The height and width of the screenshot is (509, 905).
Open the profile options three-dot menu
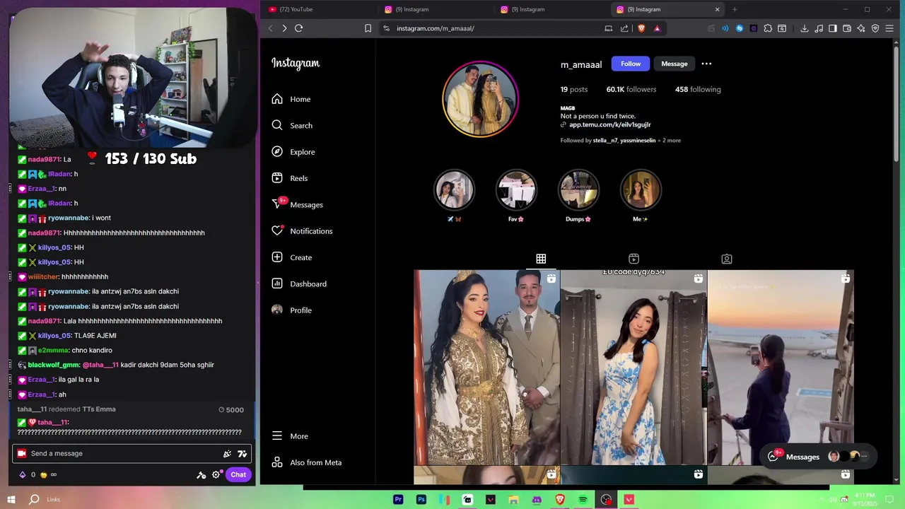706,64
